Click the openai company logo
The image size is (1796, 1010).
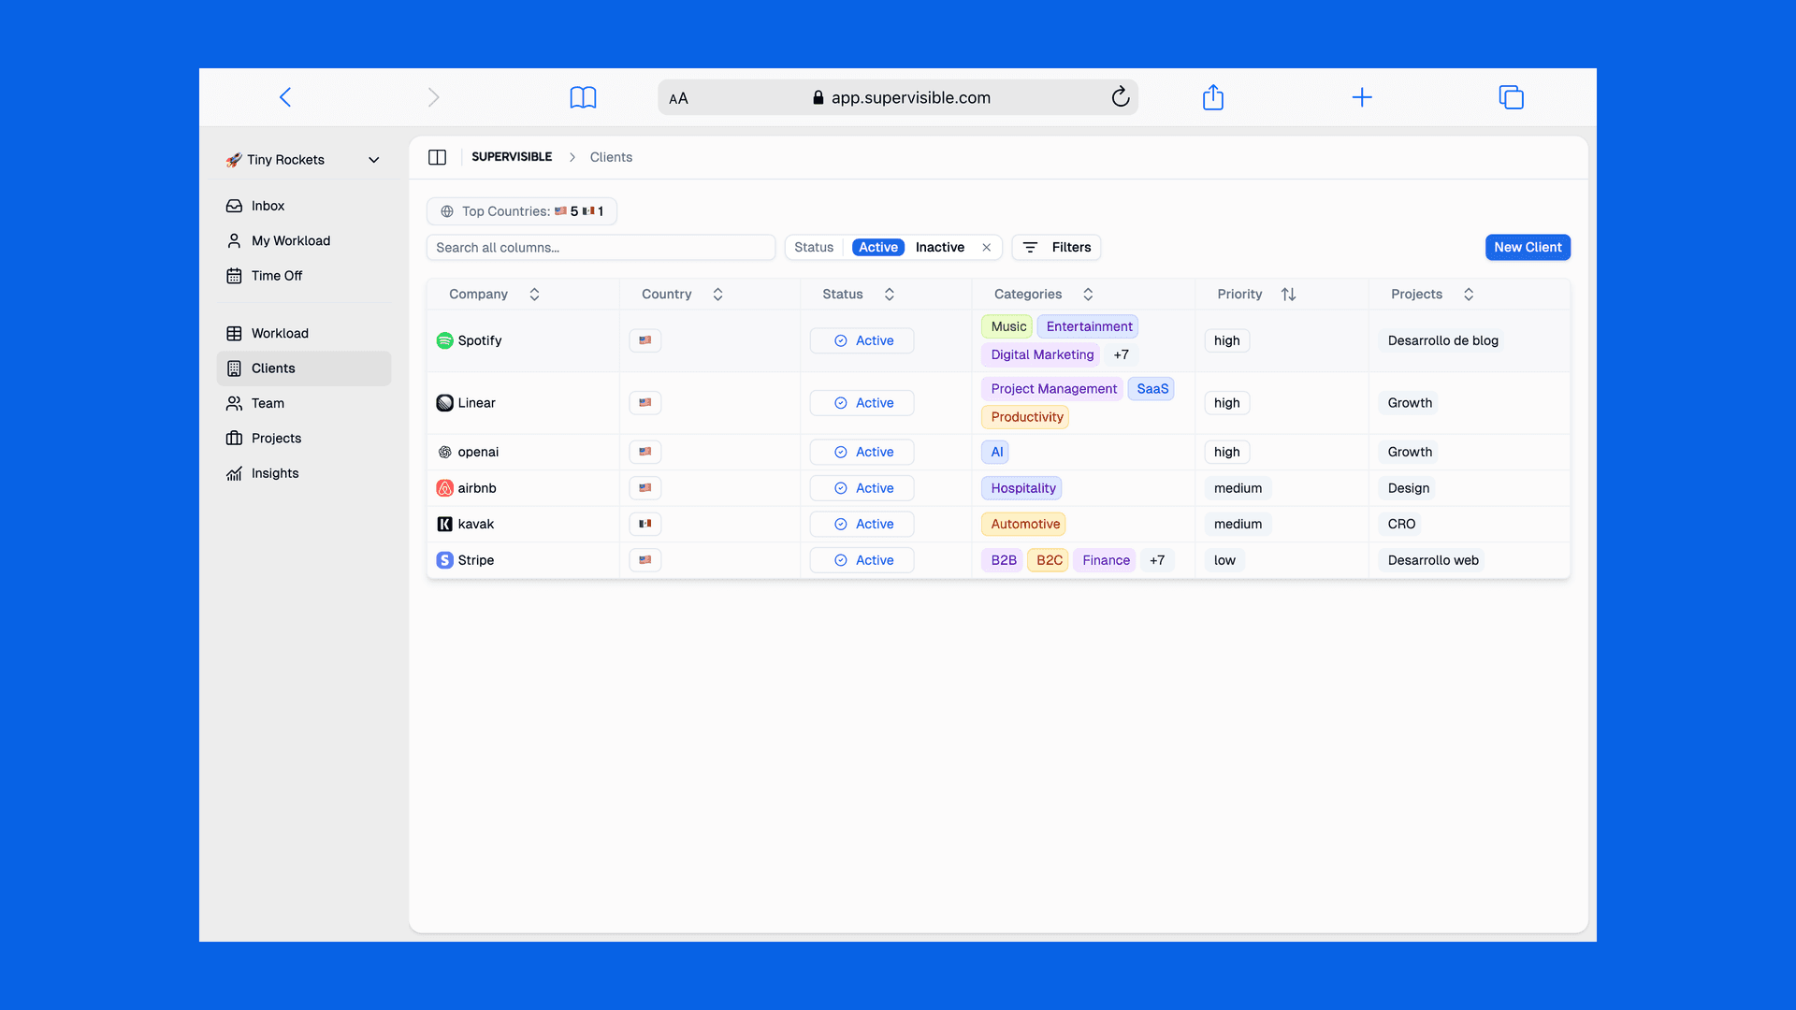[x=445, y=452]
